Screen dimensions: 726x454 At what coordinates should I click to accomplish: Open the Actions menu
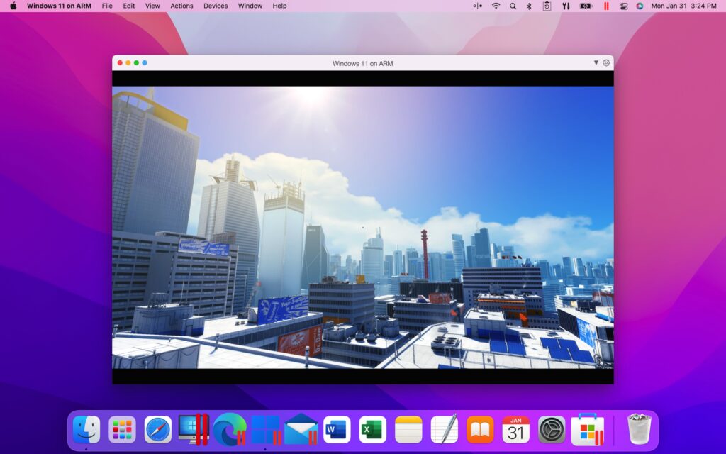click(x=181, y=6)
